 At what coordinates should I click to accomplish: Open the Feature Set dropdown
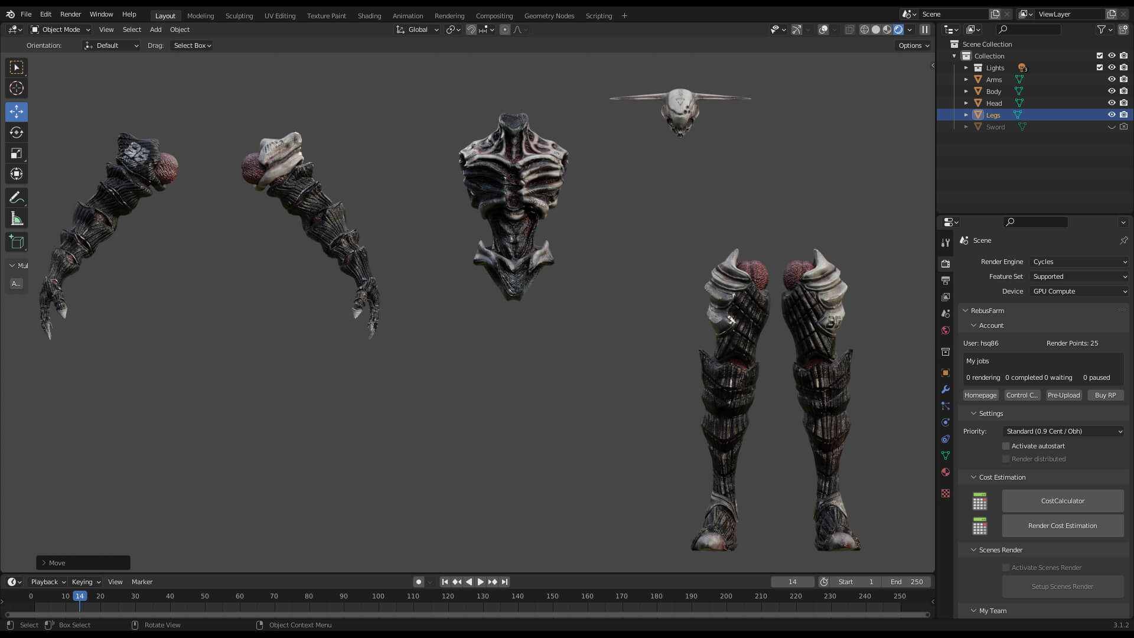[x=1079, y=276]
